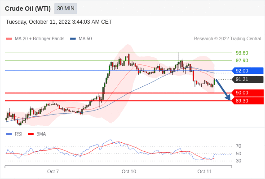Click the Crude Oil (WTI) title

click(x=28, y=9)
